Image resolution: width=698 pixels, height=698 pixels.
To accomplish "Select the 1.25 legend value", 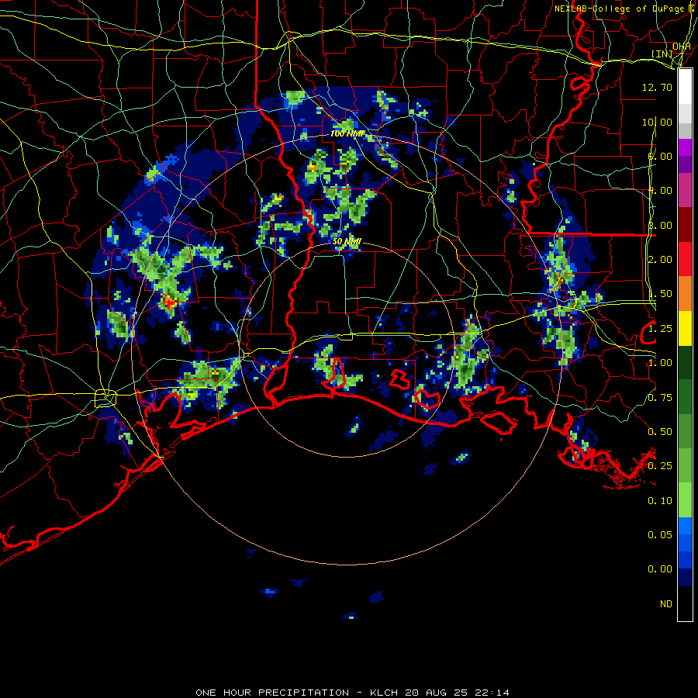I will tap(660, 329).
